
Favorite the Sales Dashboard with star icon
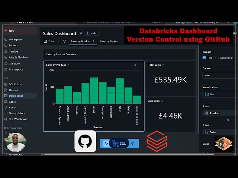pos(81,33)
